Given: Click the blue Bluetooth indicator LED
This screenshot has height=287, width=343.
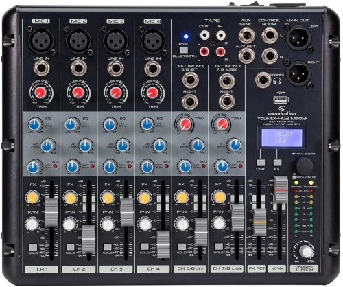Looking at the screenshot, I should (x=186, y=36).
